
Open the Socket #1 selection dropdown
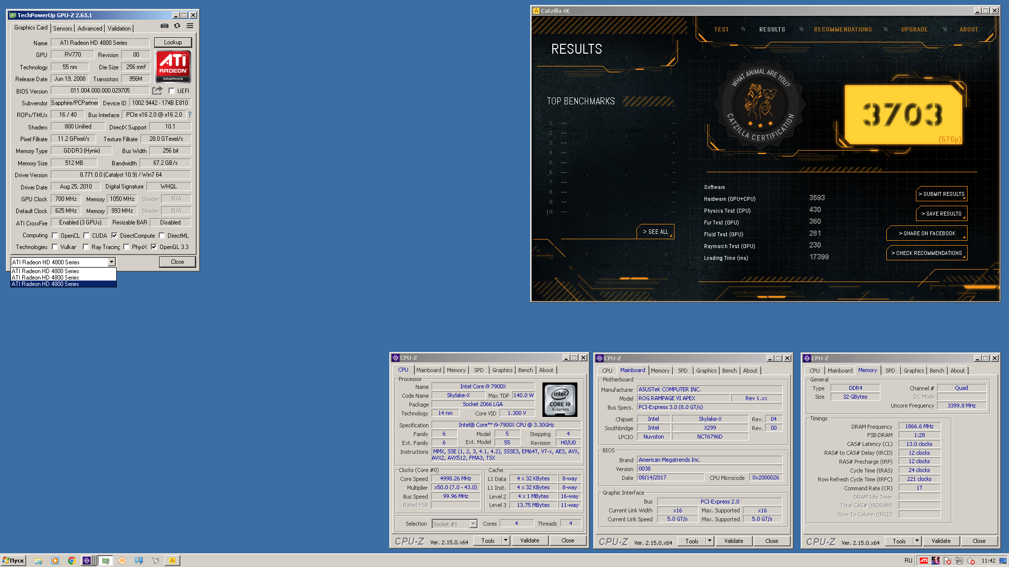(454, 524)
